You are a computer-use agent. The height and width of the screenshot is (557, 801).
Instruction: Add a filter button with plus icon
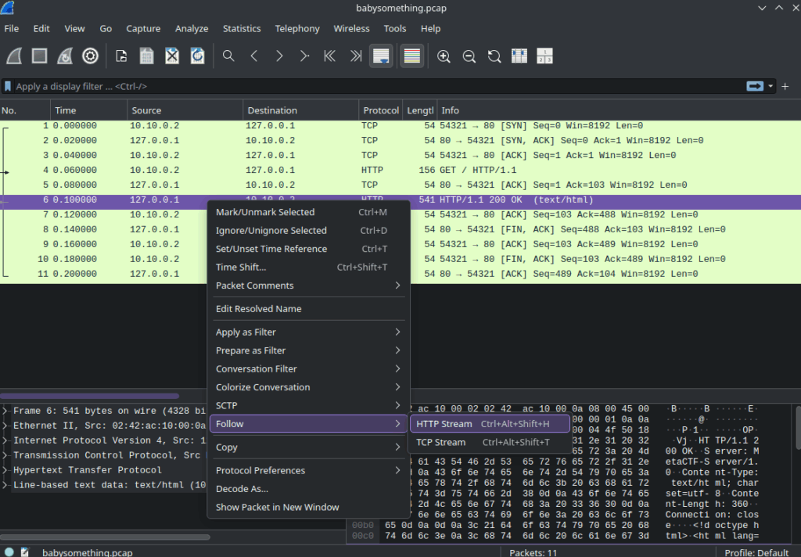click(785, 86)
